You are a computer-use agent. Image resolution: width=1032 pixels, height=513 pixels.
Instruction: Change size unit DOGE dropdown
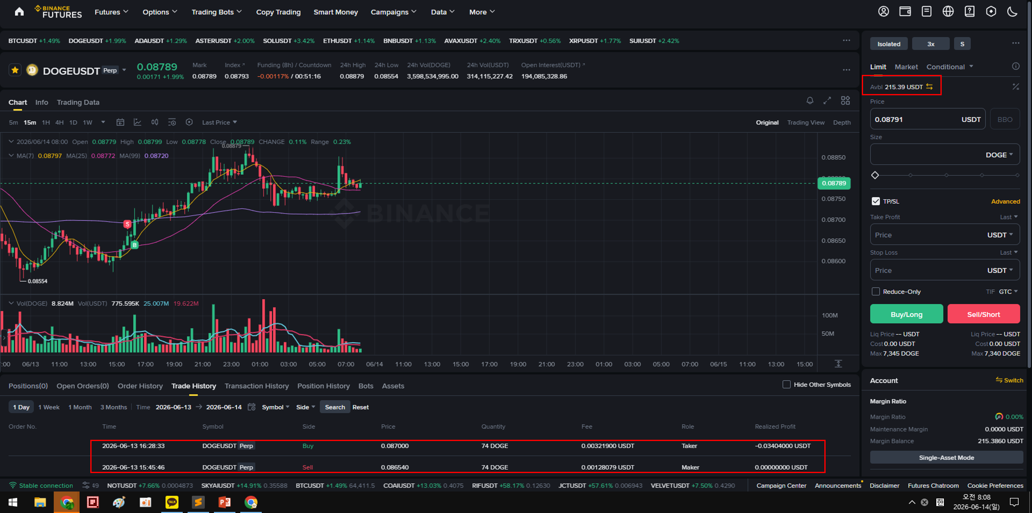[999, 155]
